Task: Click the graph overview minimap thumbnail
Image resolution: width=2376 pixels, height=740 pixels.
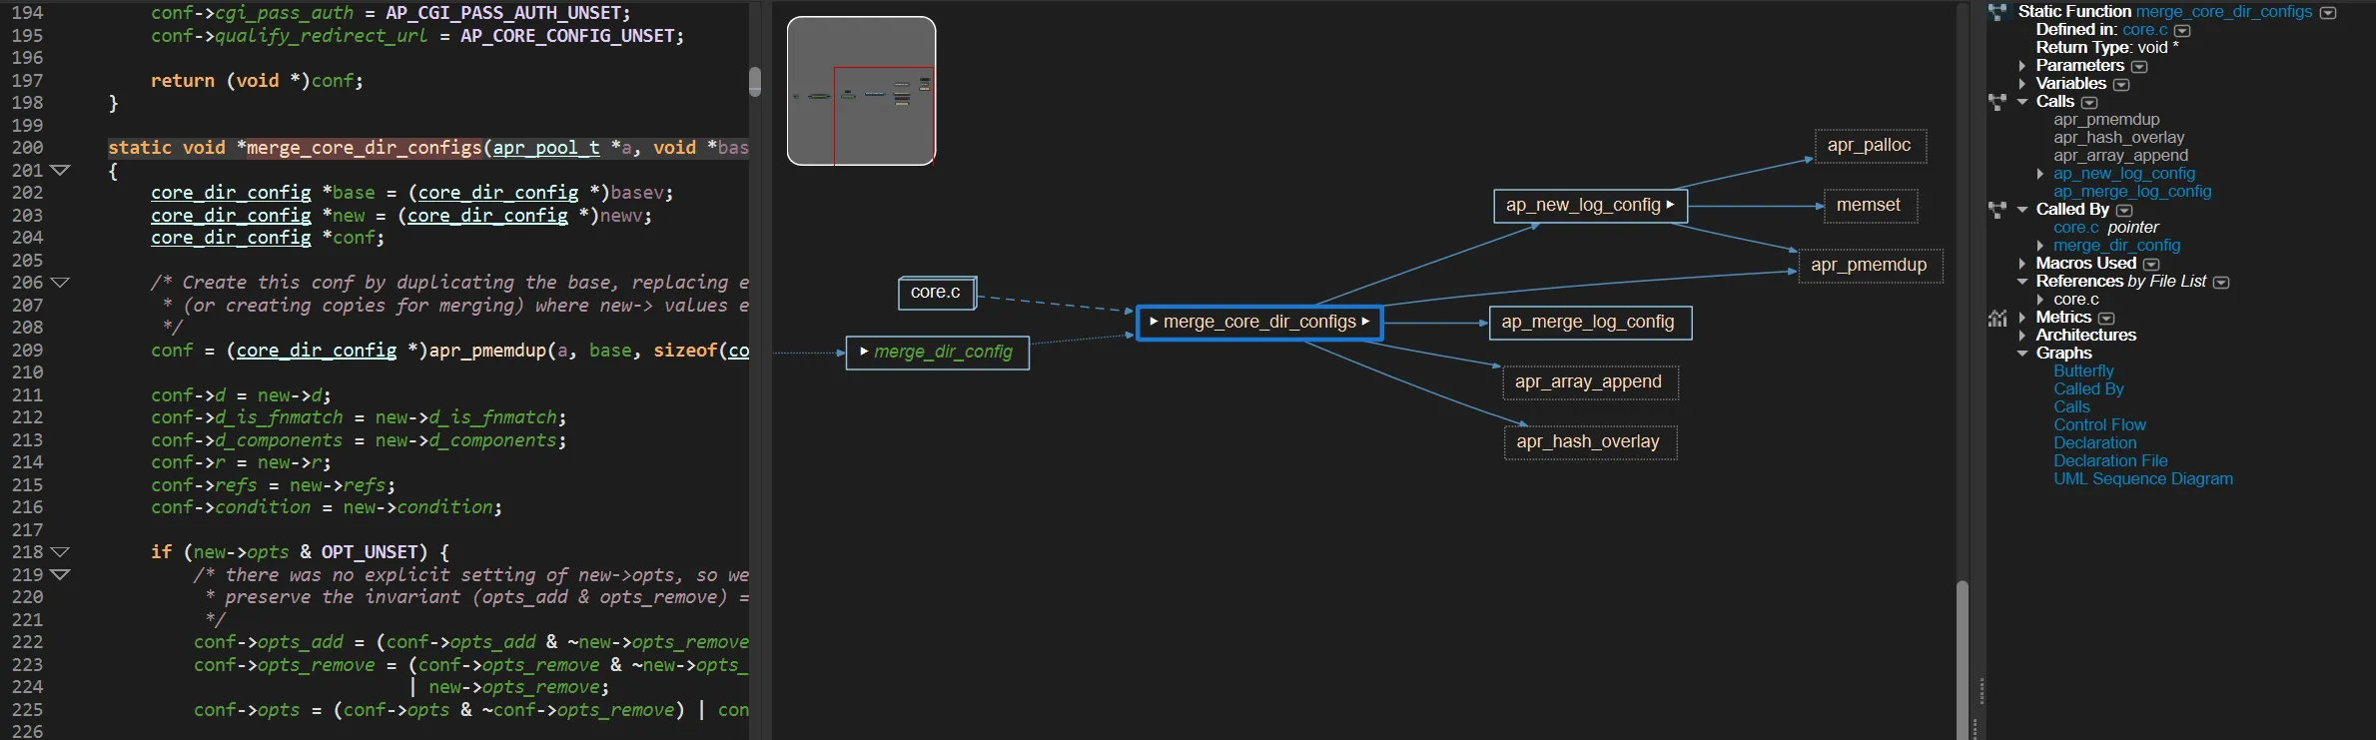Action: [861, 91]
